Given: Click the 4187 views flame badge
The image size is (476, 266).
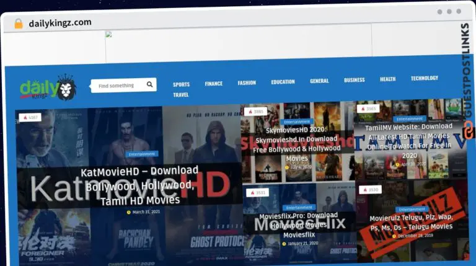Looking at the screenshot, I should [x=30, y=117].
